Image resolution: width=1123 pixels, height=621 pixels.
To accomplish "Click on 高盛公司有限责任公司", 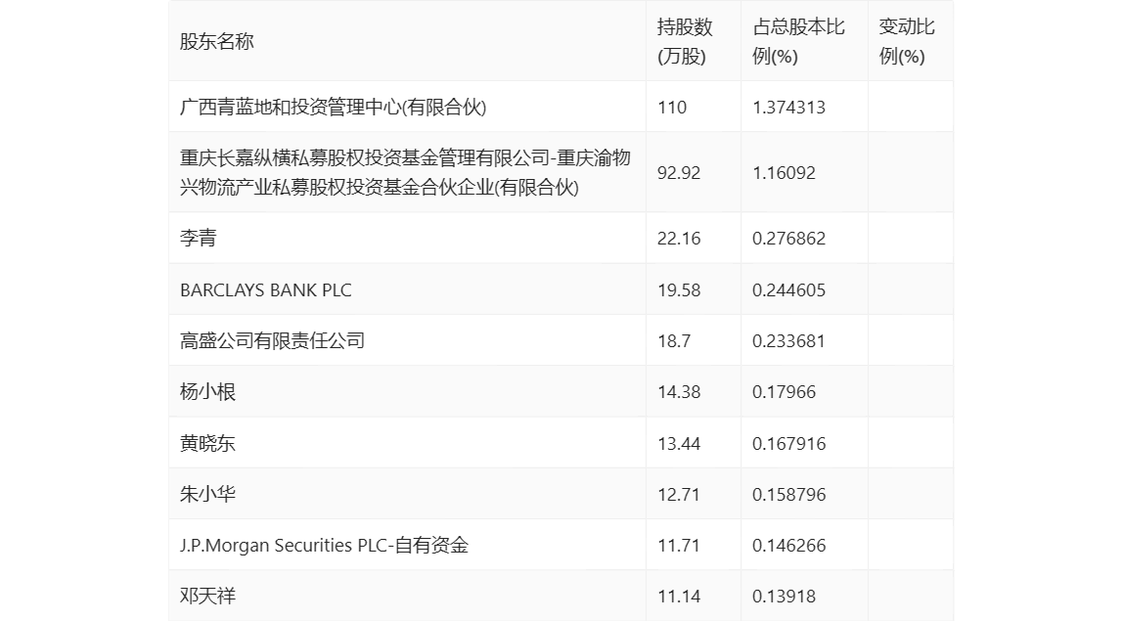I will pyautogui.click(x=272, y=340).
